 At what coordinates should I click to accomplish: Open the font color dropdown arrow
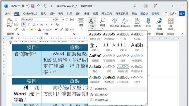(x=43, y=29)
